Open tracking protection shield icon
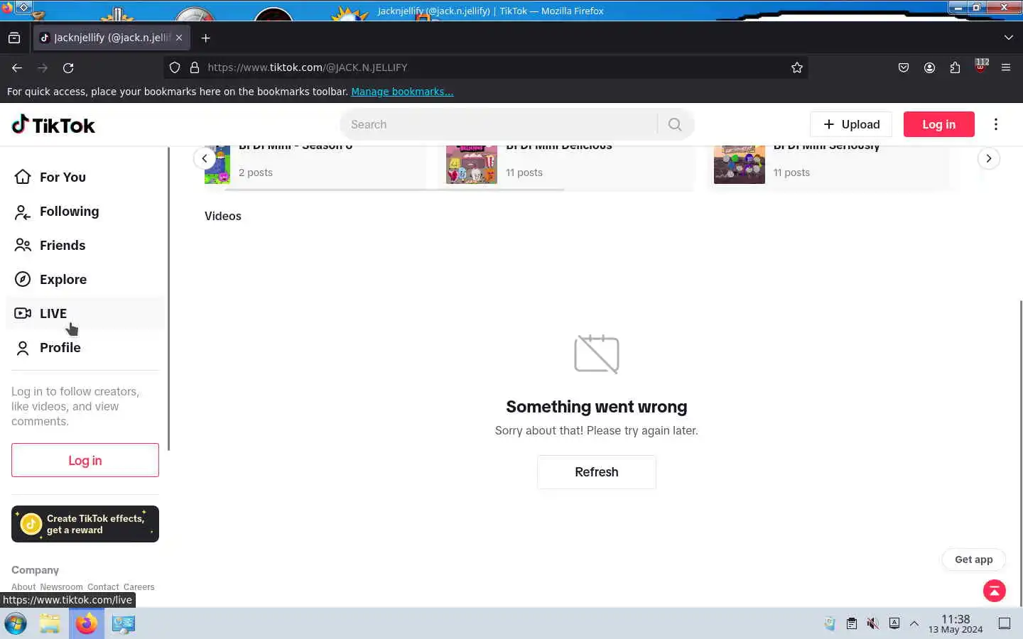Image resolution: width=1023 pixels, height=639 pixels. click(175, 67)
